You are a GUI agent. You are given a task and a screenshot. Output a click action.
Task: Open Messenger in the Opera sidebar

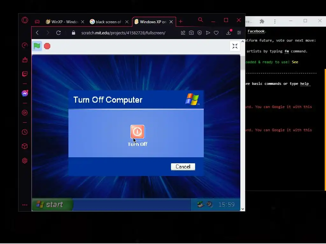coord(25,93)
